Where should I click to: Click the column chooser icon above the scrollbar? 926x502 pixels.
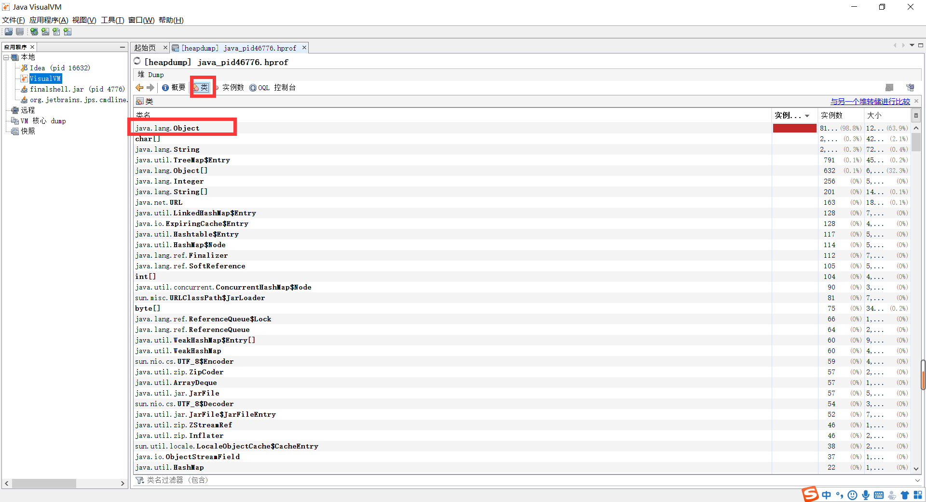pyautogui.click(x=916, y=115)
